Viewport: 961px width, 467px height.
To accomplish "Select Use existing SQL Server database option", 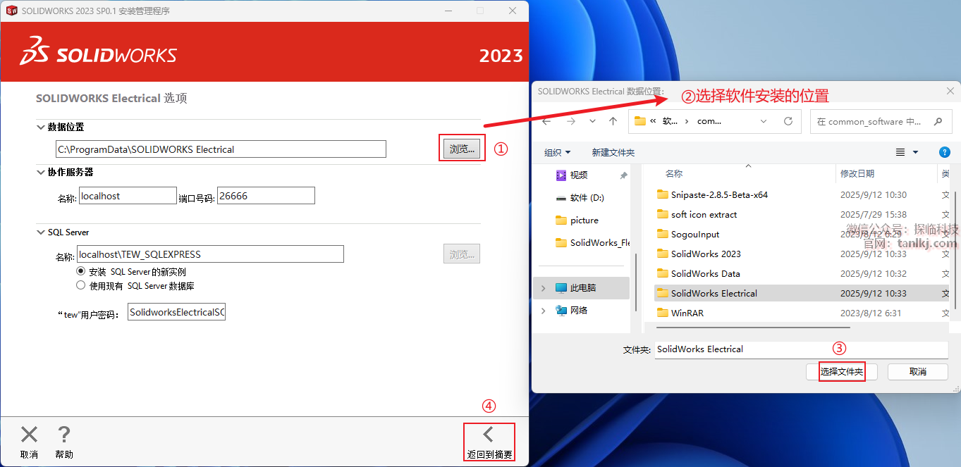I will (80, 285).
